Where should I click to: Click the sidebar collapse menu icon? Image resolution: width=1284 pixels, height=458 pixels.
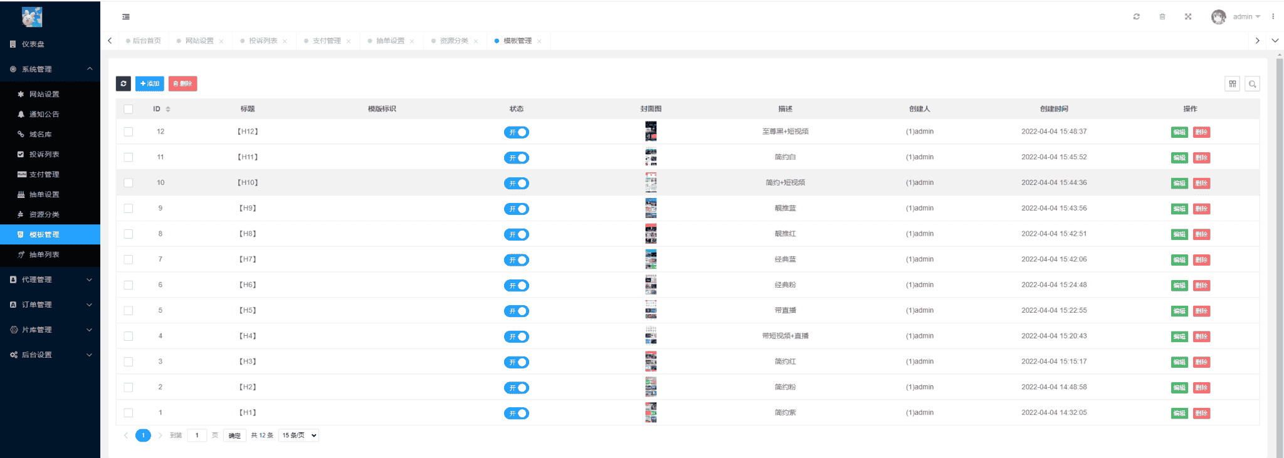click(126, 17)
